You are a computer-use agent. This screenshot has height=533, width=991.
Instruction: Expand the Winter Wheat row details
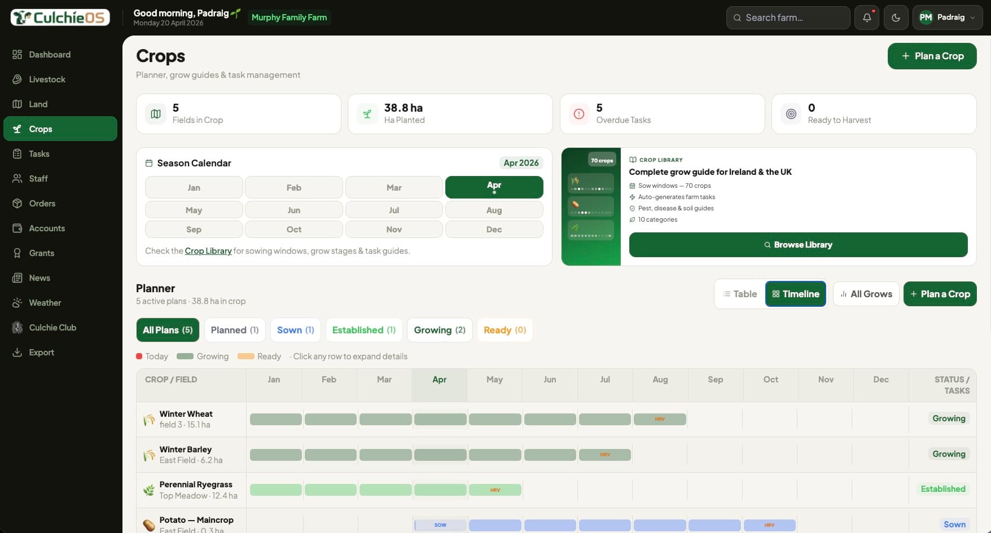(x=186, y=419)
